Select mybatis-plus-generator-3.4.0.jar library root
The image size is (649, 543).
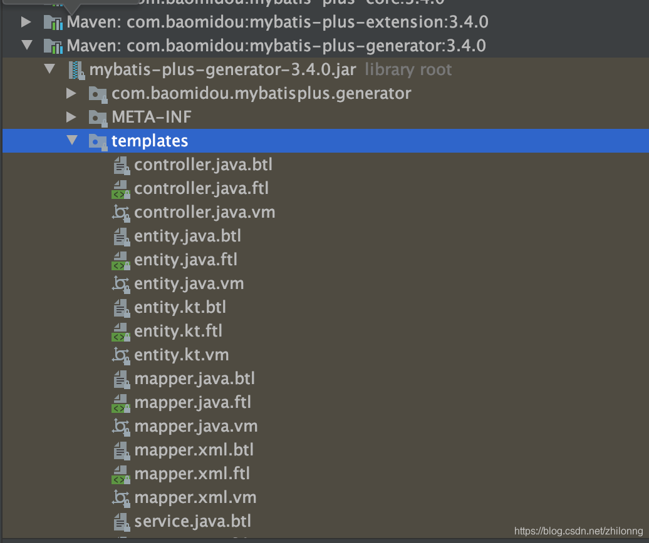271,69
